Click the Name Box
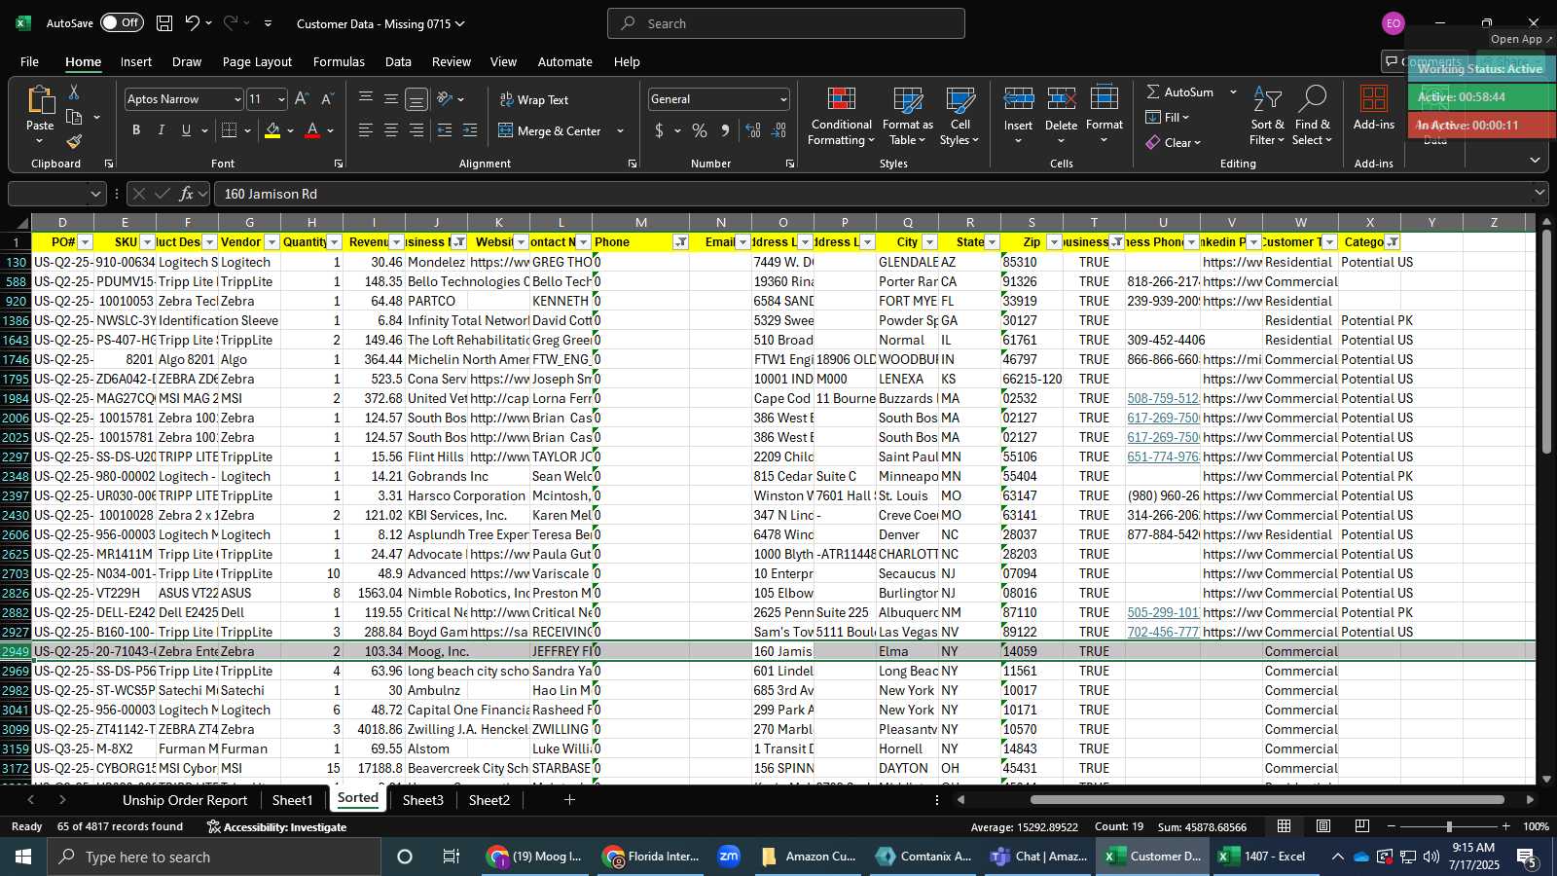Screen dimensions: 1557x876 [55, 194]
